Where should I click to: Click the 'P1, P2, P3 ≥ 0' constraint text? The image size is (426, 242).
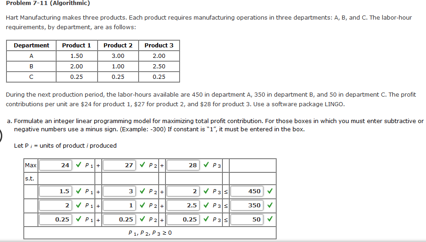tap(150, 233)
